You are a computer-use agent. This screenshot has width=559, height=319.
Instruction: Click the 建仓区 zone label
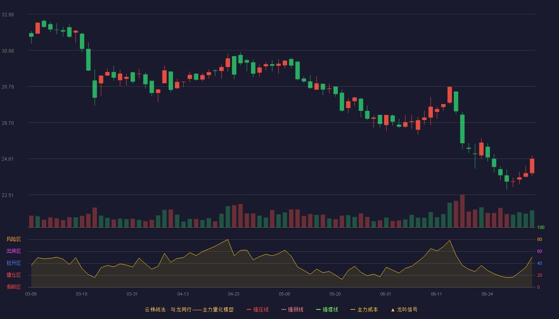coord(14,275)
